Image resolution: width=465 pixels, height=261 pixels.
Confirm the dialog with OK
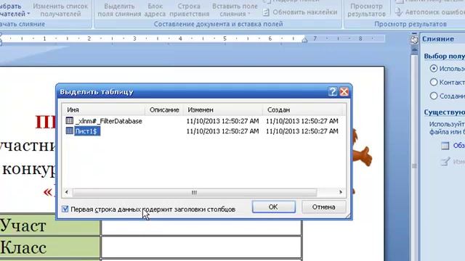tap(273, 207)
